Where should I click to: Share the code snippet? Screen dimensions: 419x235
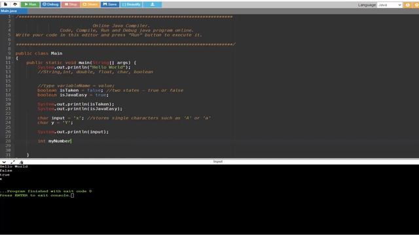tap(90, 5)
